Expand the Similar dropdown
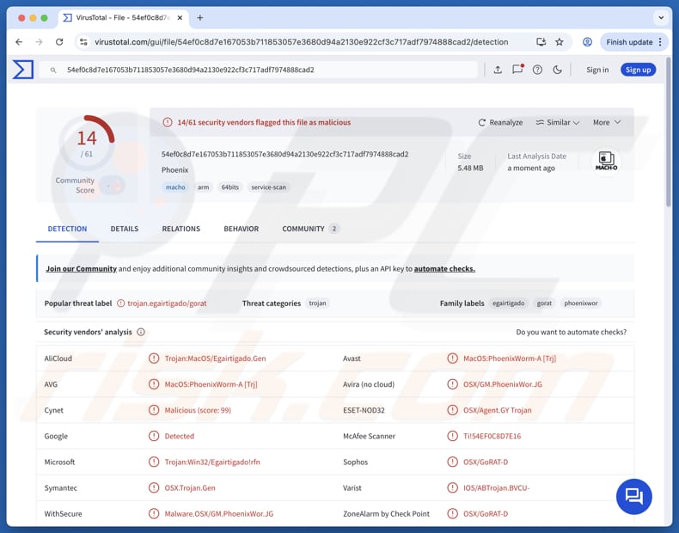This screenshot has height=533, width=679. click(x=558, y=123)
